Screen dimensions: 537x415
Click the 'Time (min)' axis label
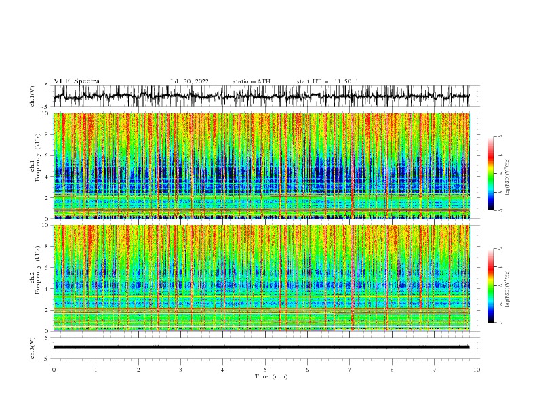point(271,376)
